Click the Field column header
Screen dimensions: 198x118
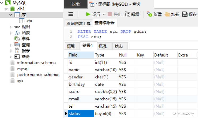81,55
